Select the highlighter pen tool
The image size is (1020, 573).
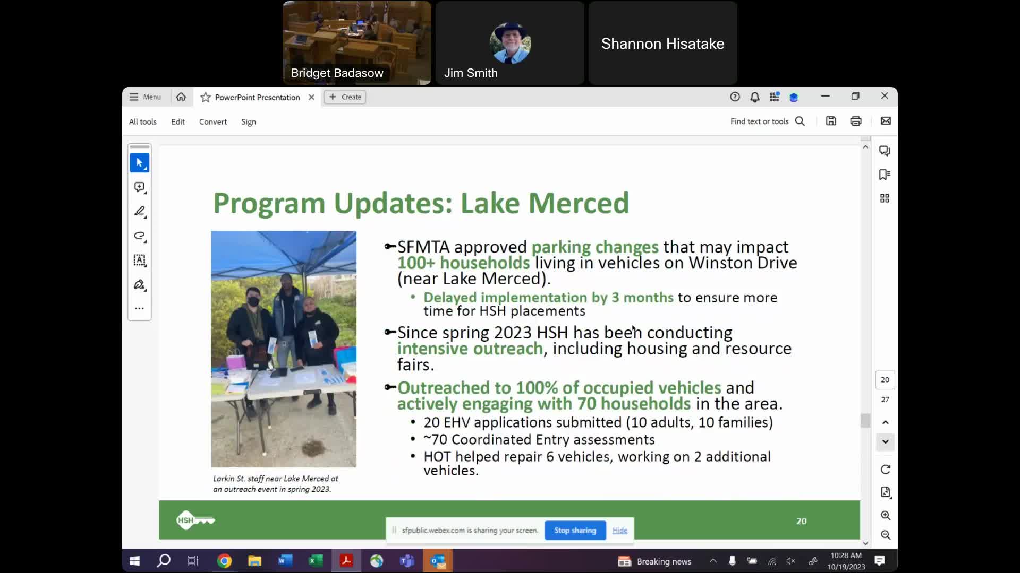[x=139, y=212]
